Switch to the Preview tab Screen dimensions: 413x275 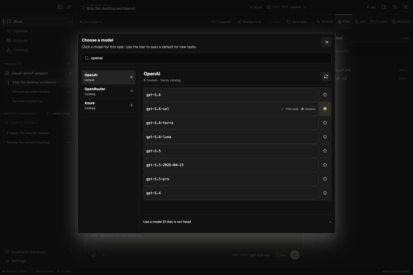tap(379, 21)
